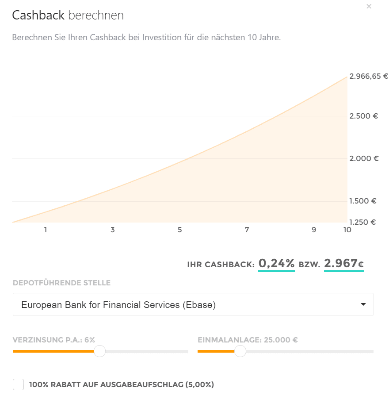Click the '100% Rabatt auf Ausgabeaufschlag' label text

[122, 384]
